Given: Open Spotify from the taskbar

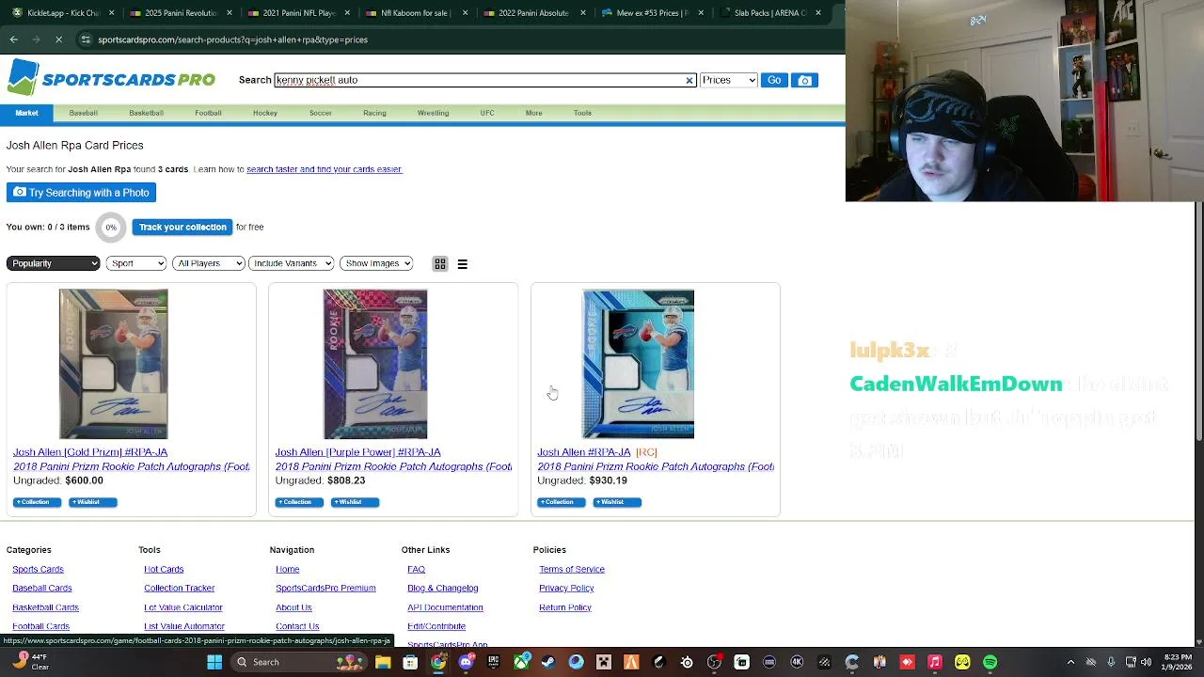Looking at the screenshot, I should [x=990, y=662].
